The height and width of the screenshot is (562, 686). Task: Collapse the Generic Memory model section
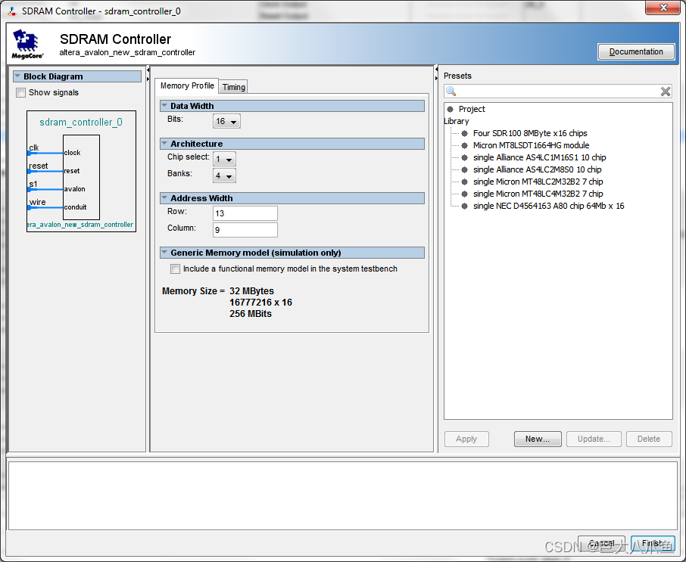[x=164, y=253]
